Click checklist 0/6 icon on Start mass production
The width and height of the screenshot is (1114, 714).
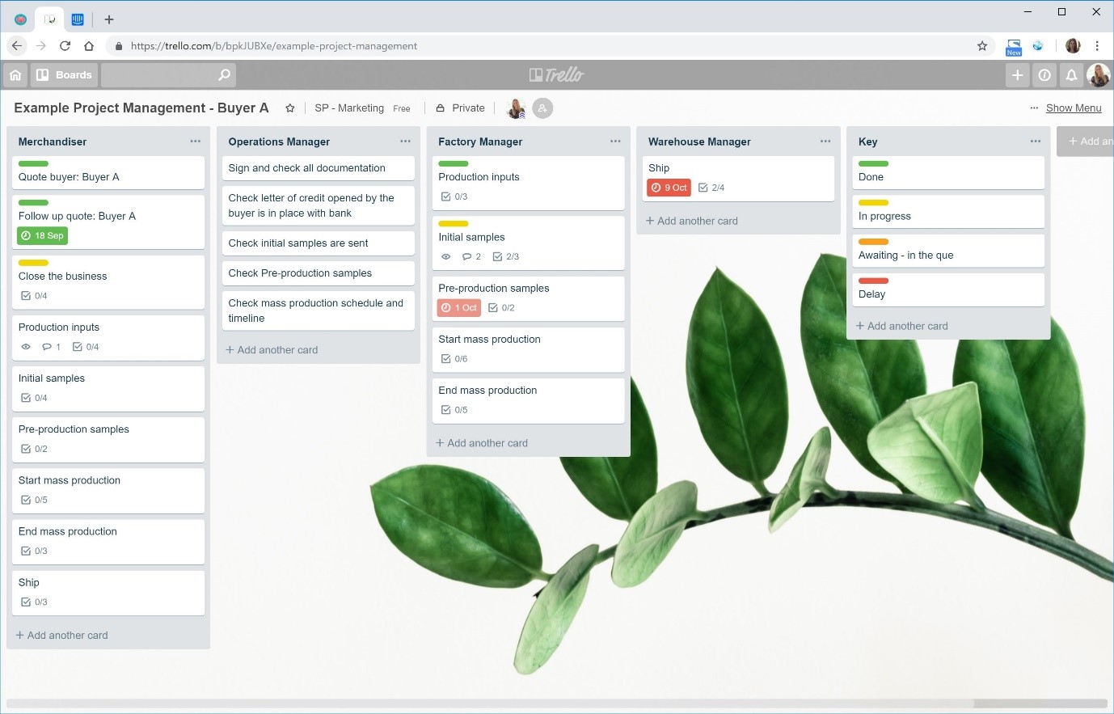point(445,359)
